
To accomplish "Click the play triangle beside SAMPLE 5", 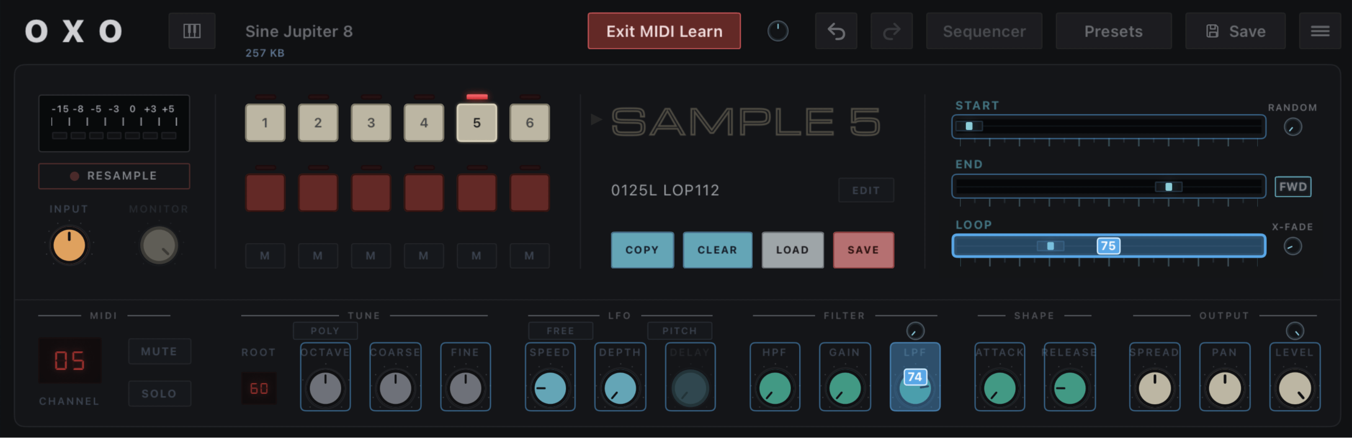I will (596, 120).
